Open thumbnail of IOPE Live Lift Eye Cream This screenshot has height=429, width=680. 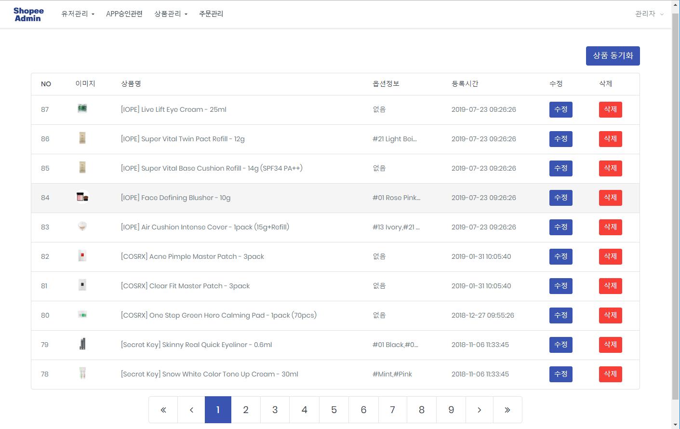pos(82,109)
